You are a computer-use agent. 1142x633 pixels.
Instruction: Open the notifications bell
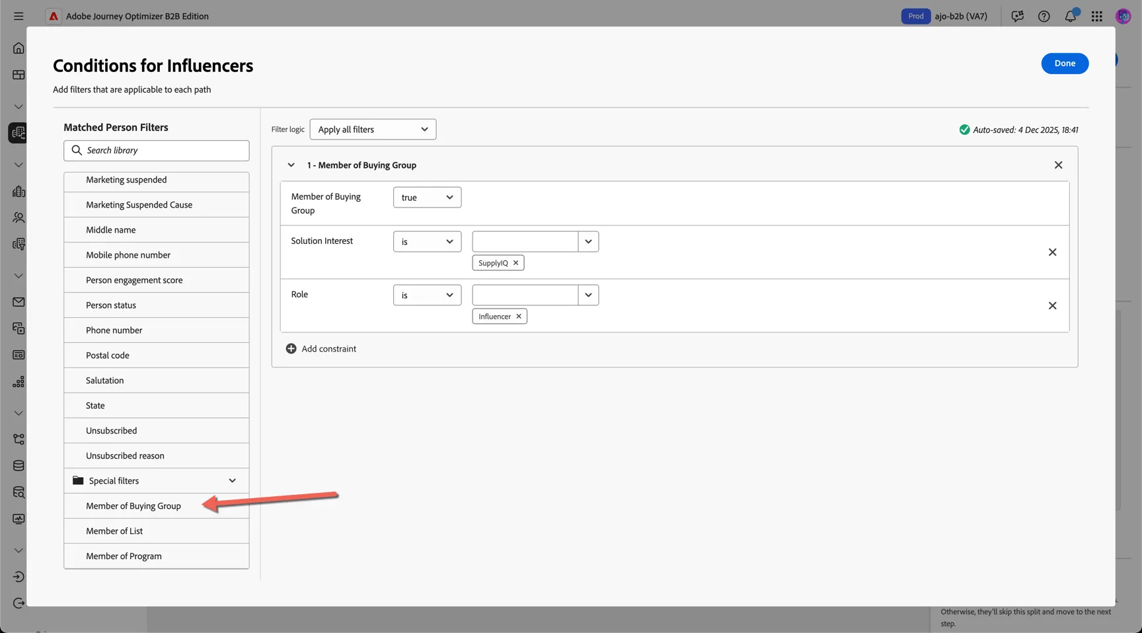point(1071,16)
